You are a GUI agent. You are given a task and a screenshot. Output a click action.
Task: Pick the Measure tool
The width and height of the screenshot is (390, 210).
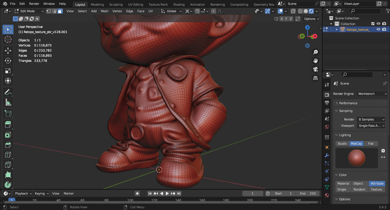click(x=8, y=102)
